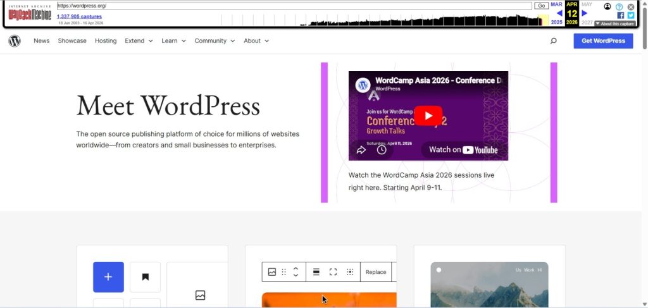Click the drag handle dots icon in toolbar
The width and height of the screenshot is (648, 308).
pyautogui.click(x=284, y=272)
